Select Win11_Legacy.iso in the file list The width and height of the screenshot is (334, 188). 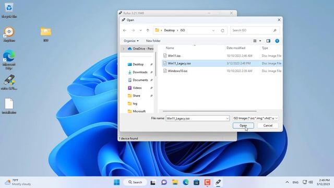(222, 63)
